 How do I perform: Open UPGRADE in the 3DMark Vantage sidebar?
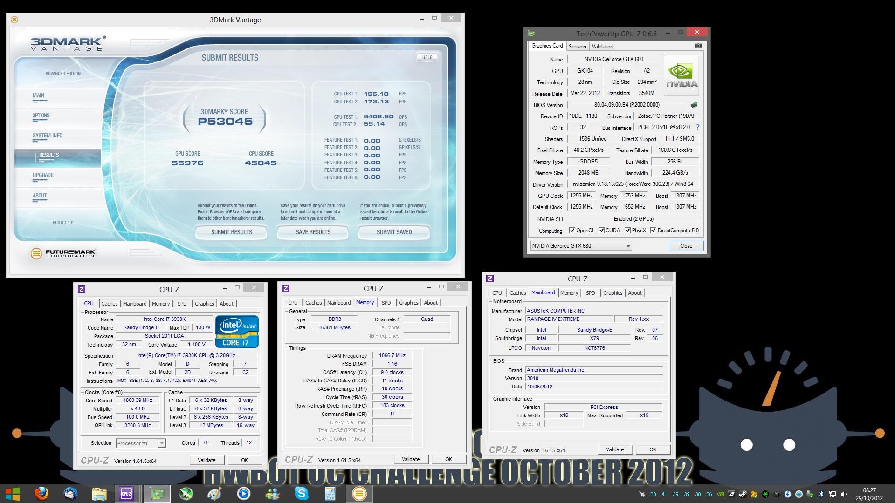coord(43,175)
